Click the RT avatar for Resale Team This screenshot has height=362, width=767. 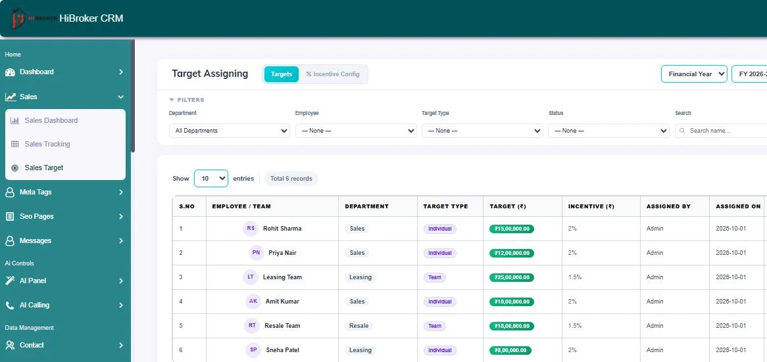click(252, 325)
